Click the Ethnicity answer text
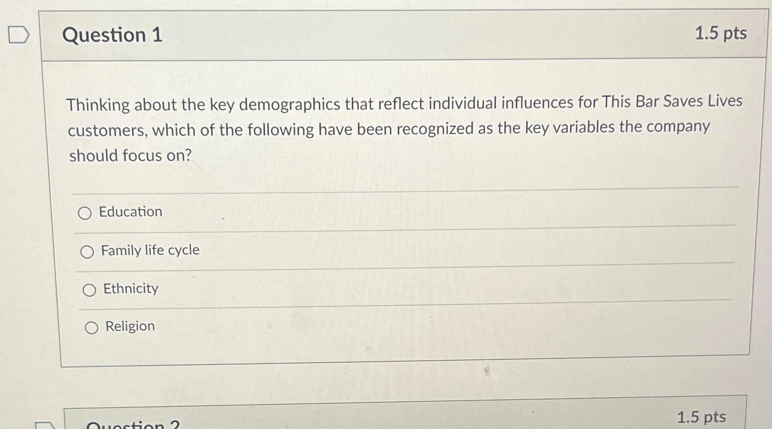The height and width of the screenshot is (429, 772). coord(130,288)
